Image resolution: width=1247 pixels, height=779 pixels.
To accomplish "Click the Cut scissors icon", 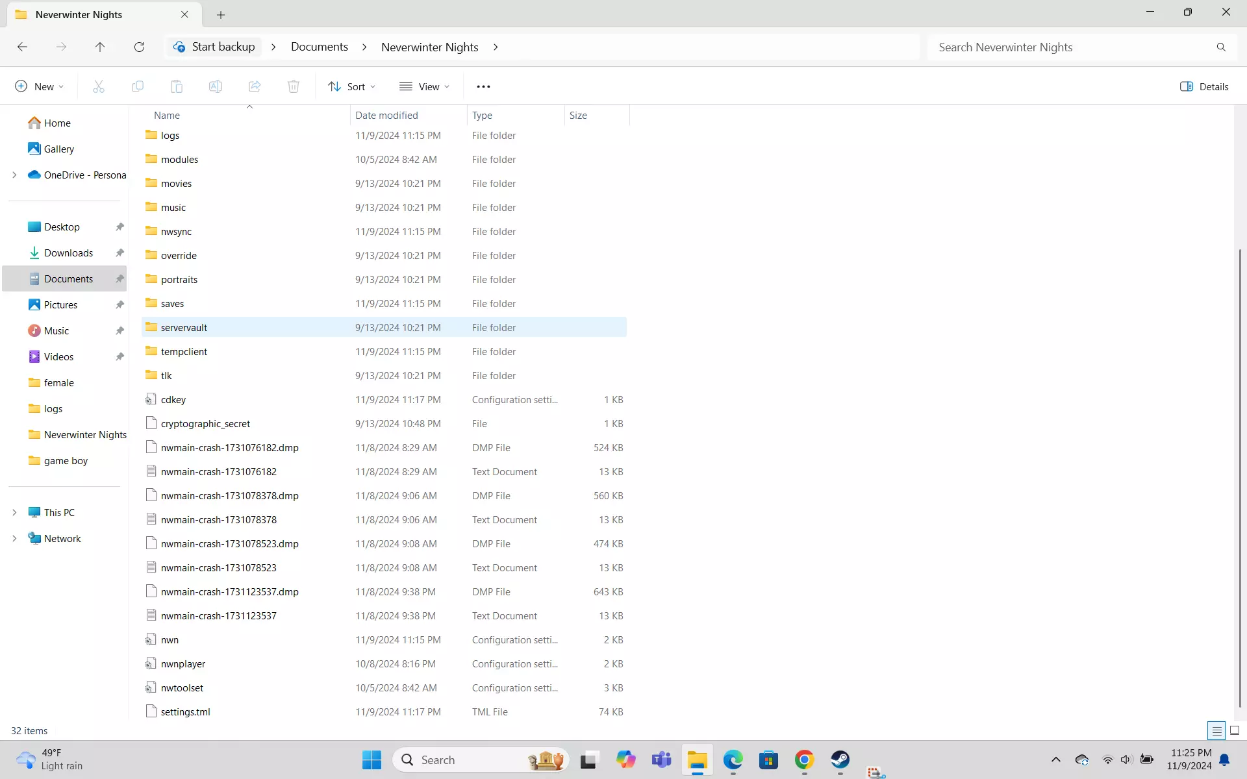I will point(99,86).
